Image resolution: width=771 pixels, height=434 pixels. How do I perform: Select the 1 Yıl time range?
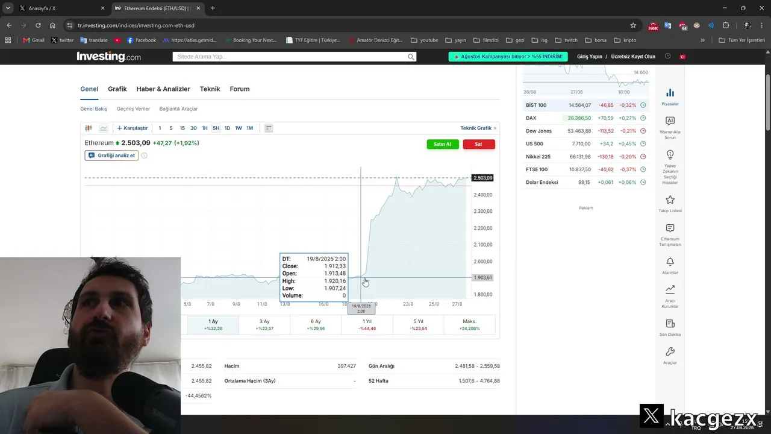367,324
